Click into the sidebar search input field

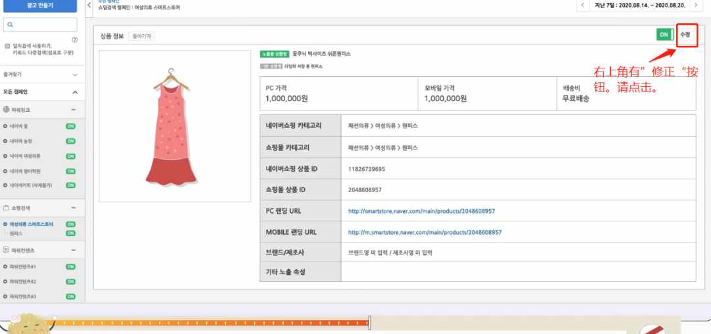tap(40, 25)
